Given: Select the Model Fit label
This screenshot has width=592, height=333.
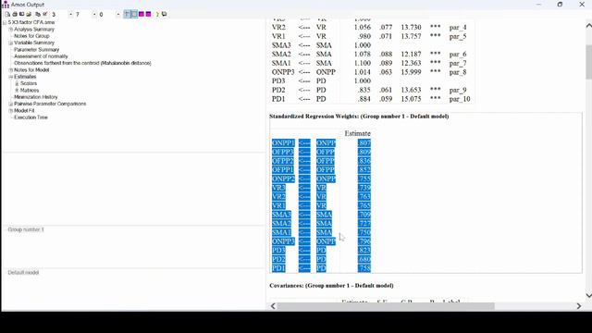Looking at the screenshot, I should [x=24, y=111].
